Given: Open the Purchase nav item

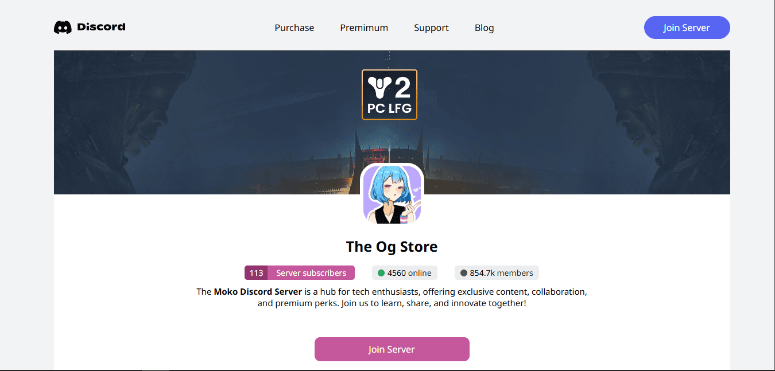Looking at the screenshot, I should tap(294, 28).
